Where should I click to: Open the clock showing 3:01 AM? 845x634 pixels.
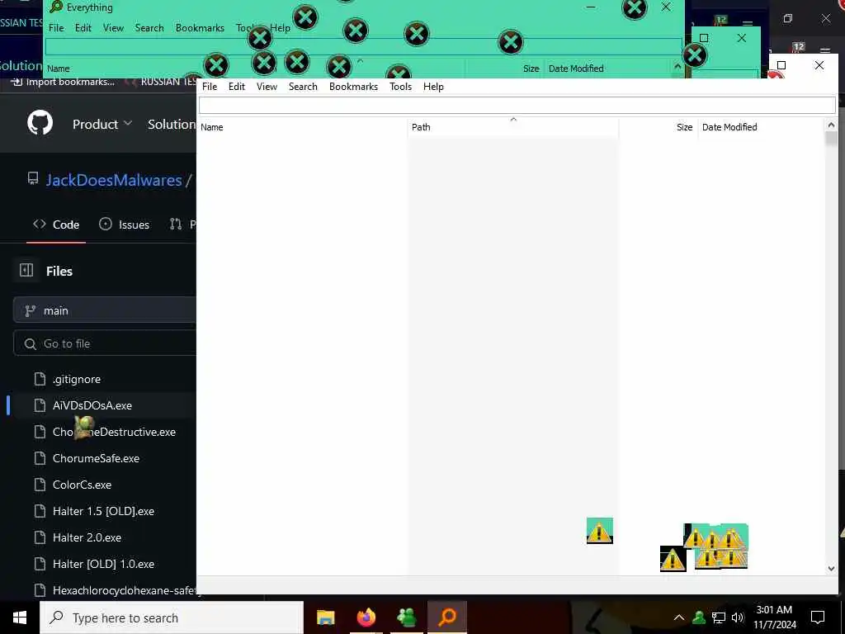point(774,617)
